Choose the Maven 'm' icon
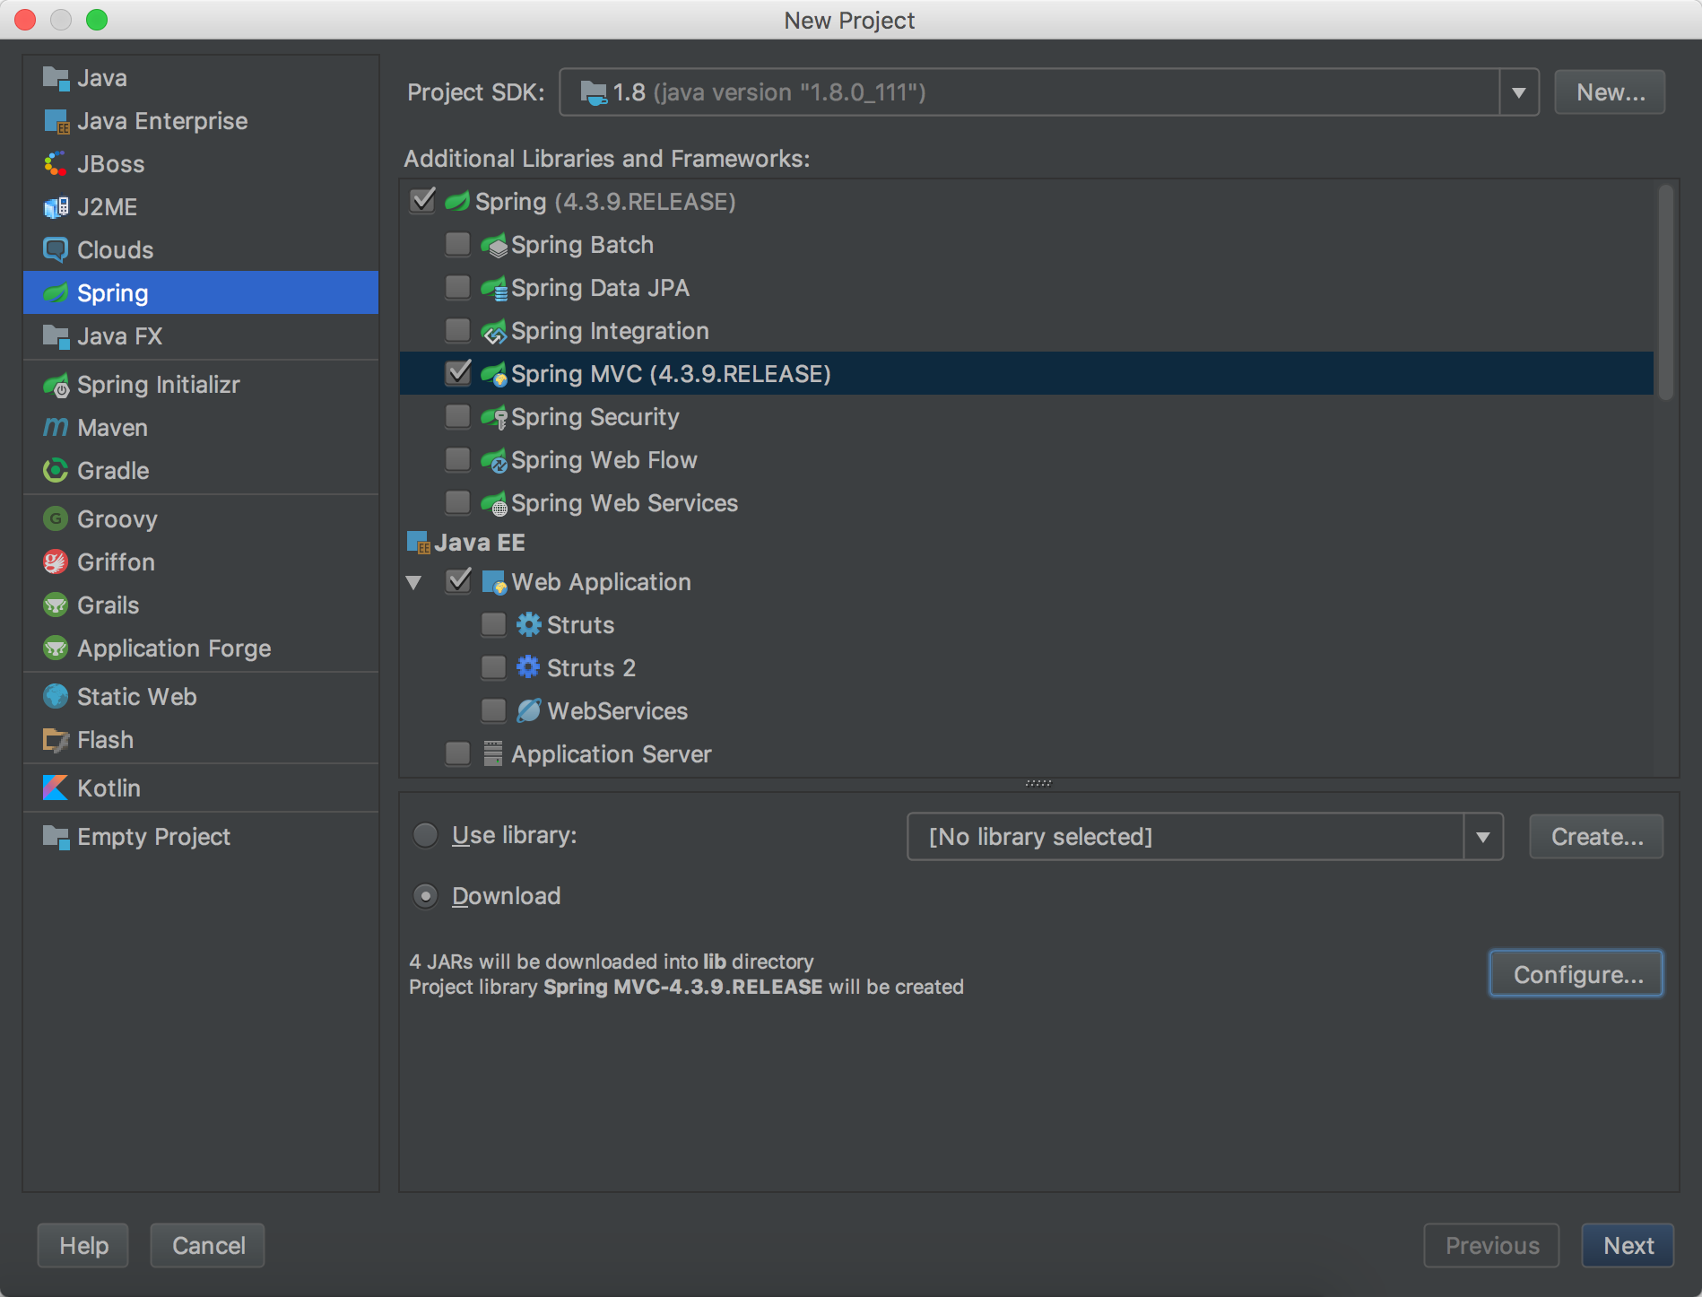This screenshot has width=1702, height=1297. pos(56,428)
